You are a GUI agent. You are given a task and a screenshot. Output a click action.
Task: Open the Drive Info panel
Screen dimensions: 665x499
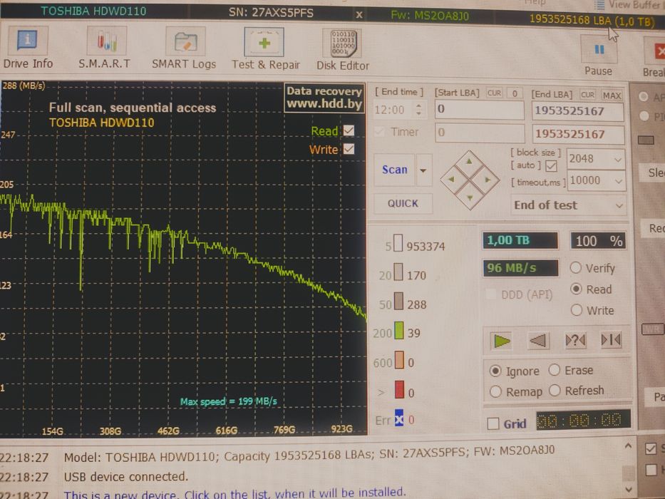tap(28, 48)
